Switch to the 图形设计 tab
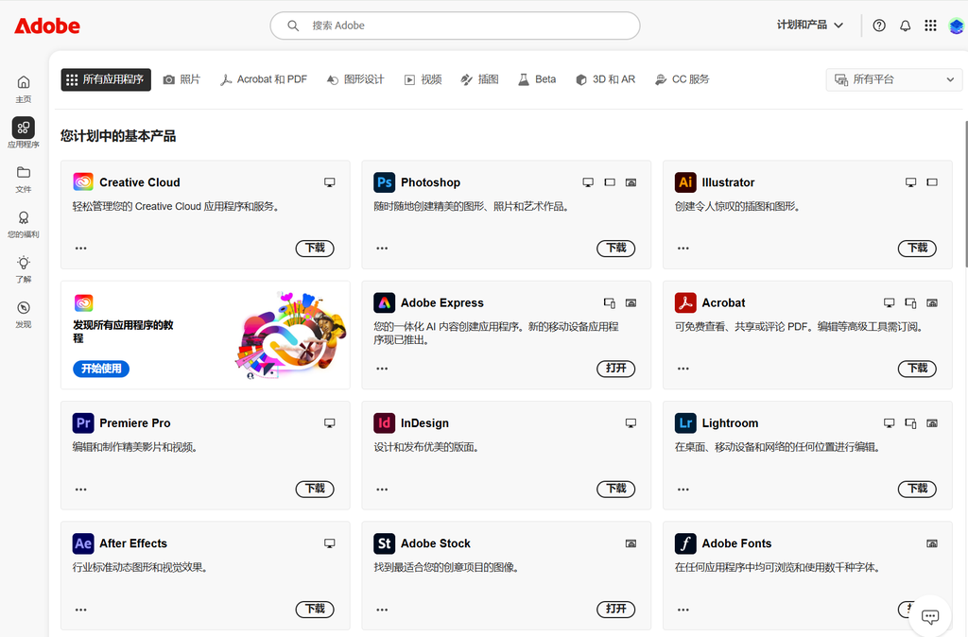This screenshot has height=637, width=968. click(x=355, y=79)
